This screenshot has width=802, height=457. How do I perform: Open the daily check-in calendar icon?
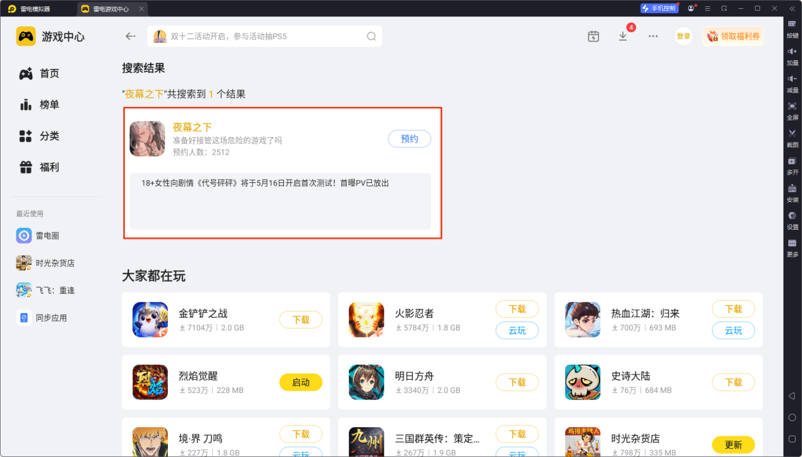(593, 37)
